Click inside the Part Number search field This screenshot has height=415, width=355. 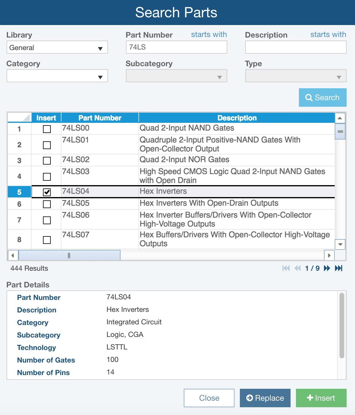click(176, 47)
